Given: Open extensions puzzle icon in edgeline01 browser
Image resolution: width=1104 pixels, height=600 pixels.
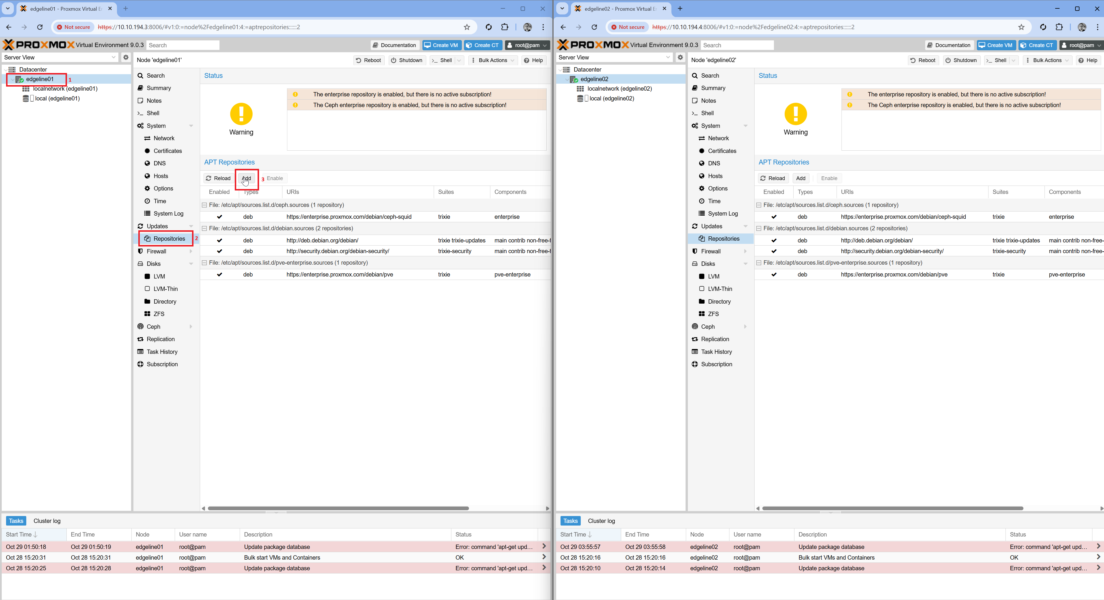Looking at the screenshot, I should click(x=505, y=27).
